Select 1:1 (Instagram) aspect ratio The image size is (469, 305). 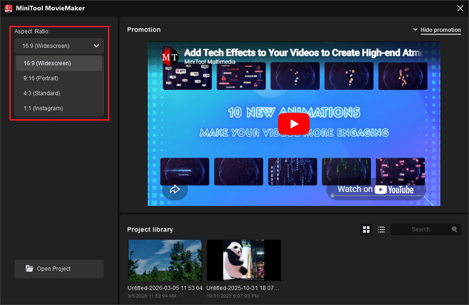pos(59,108)
